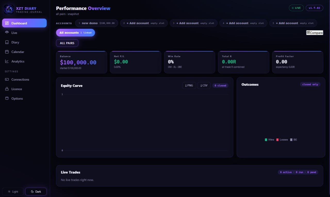Select the All accounts filter
This screenshot has width=330, height=197.
click(x=76, y=33)
